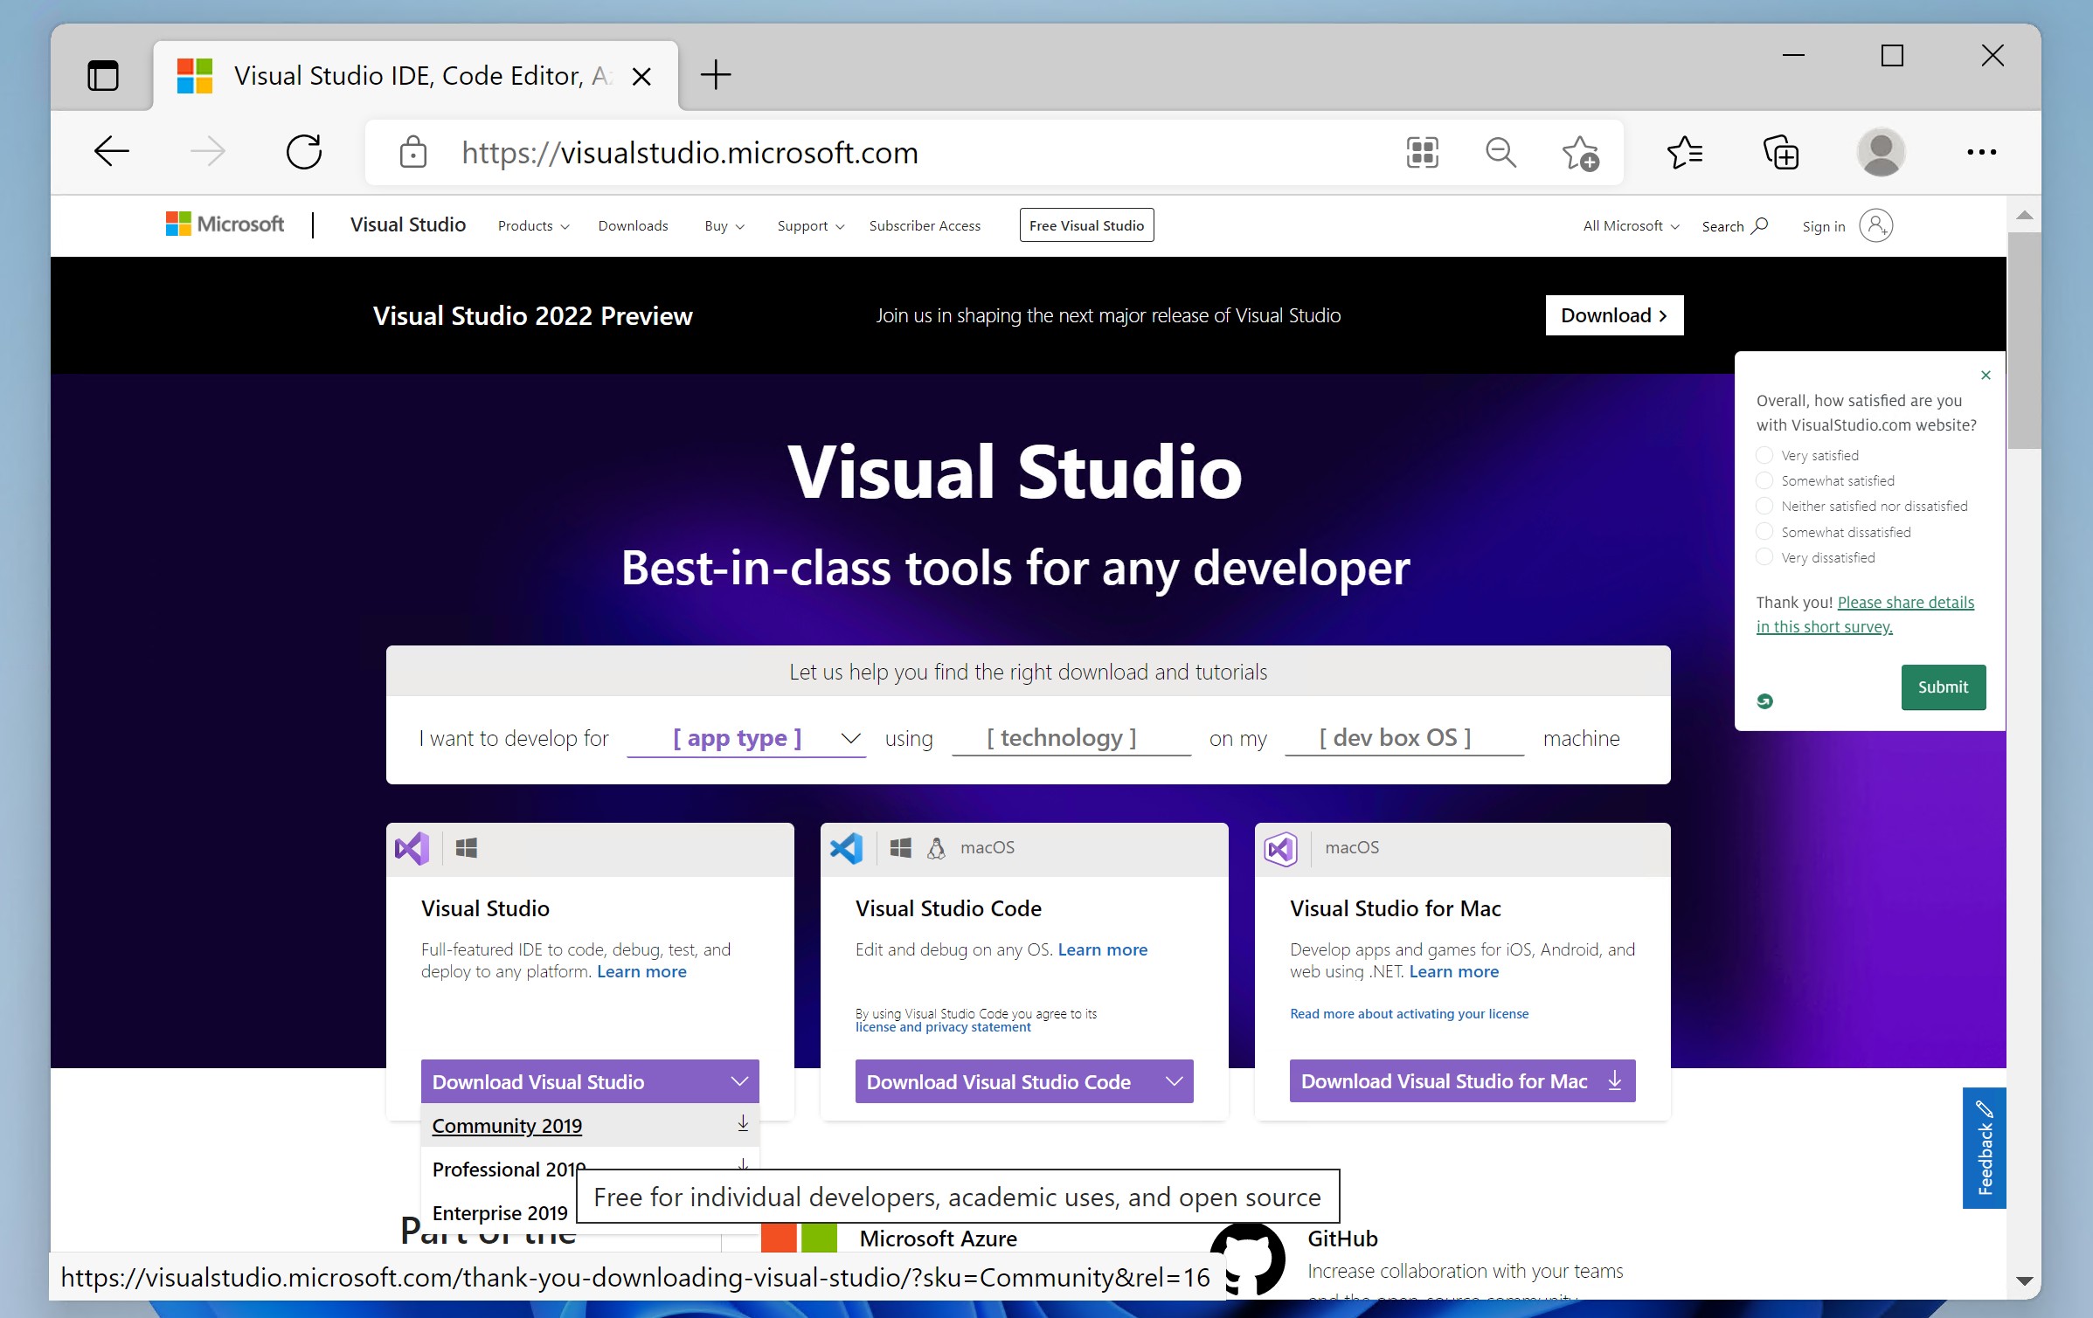2093x1318 pixels.
Task: Click the zoom out magnifier in address bar
Action: tap(1500, 153)
